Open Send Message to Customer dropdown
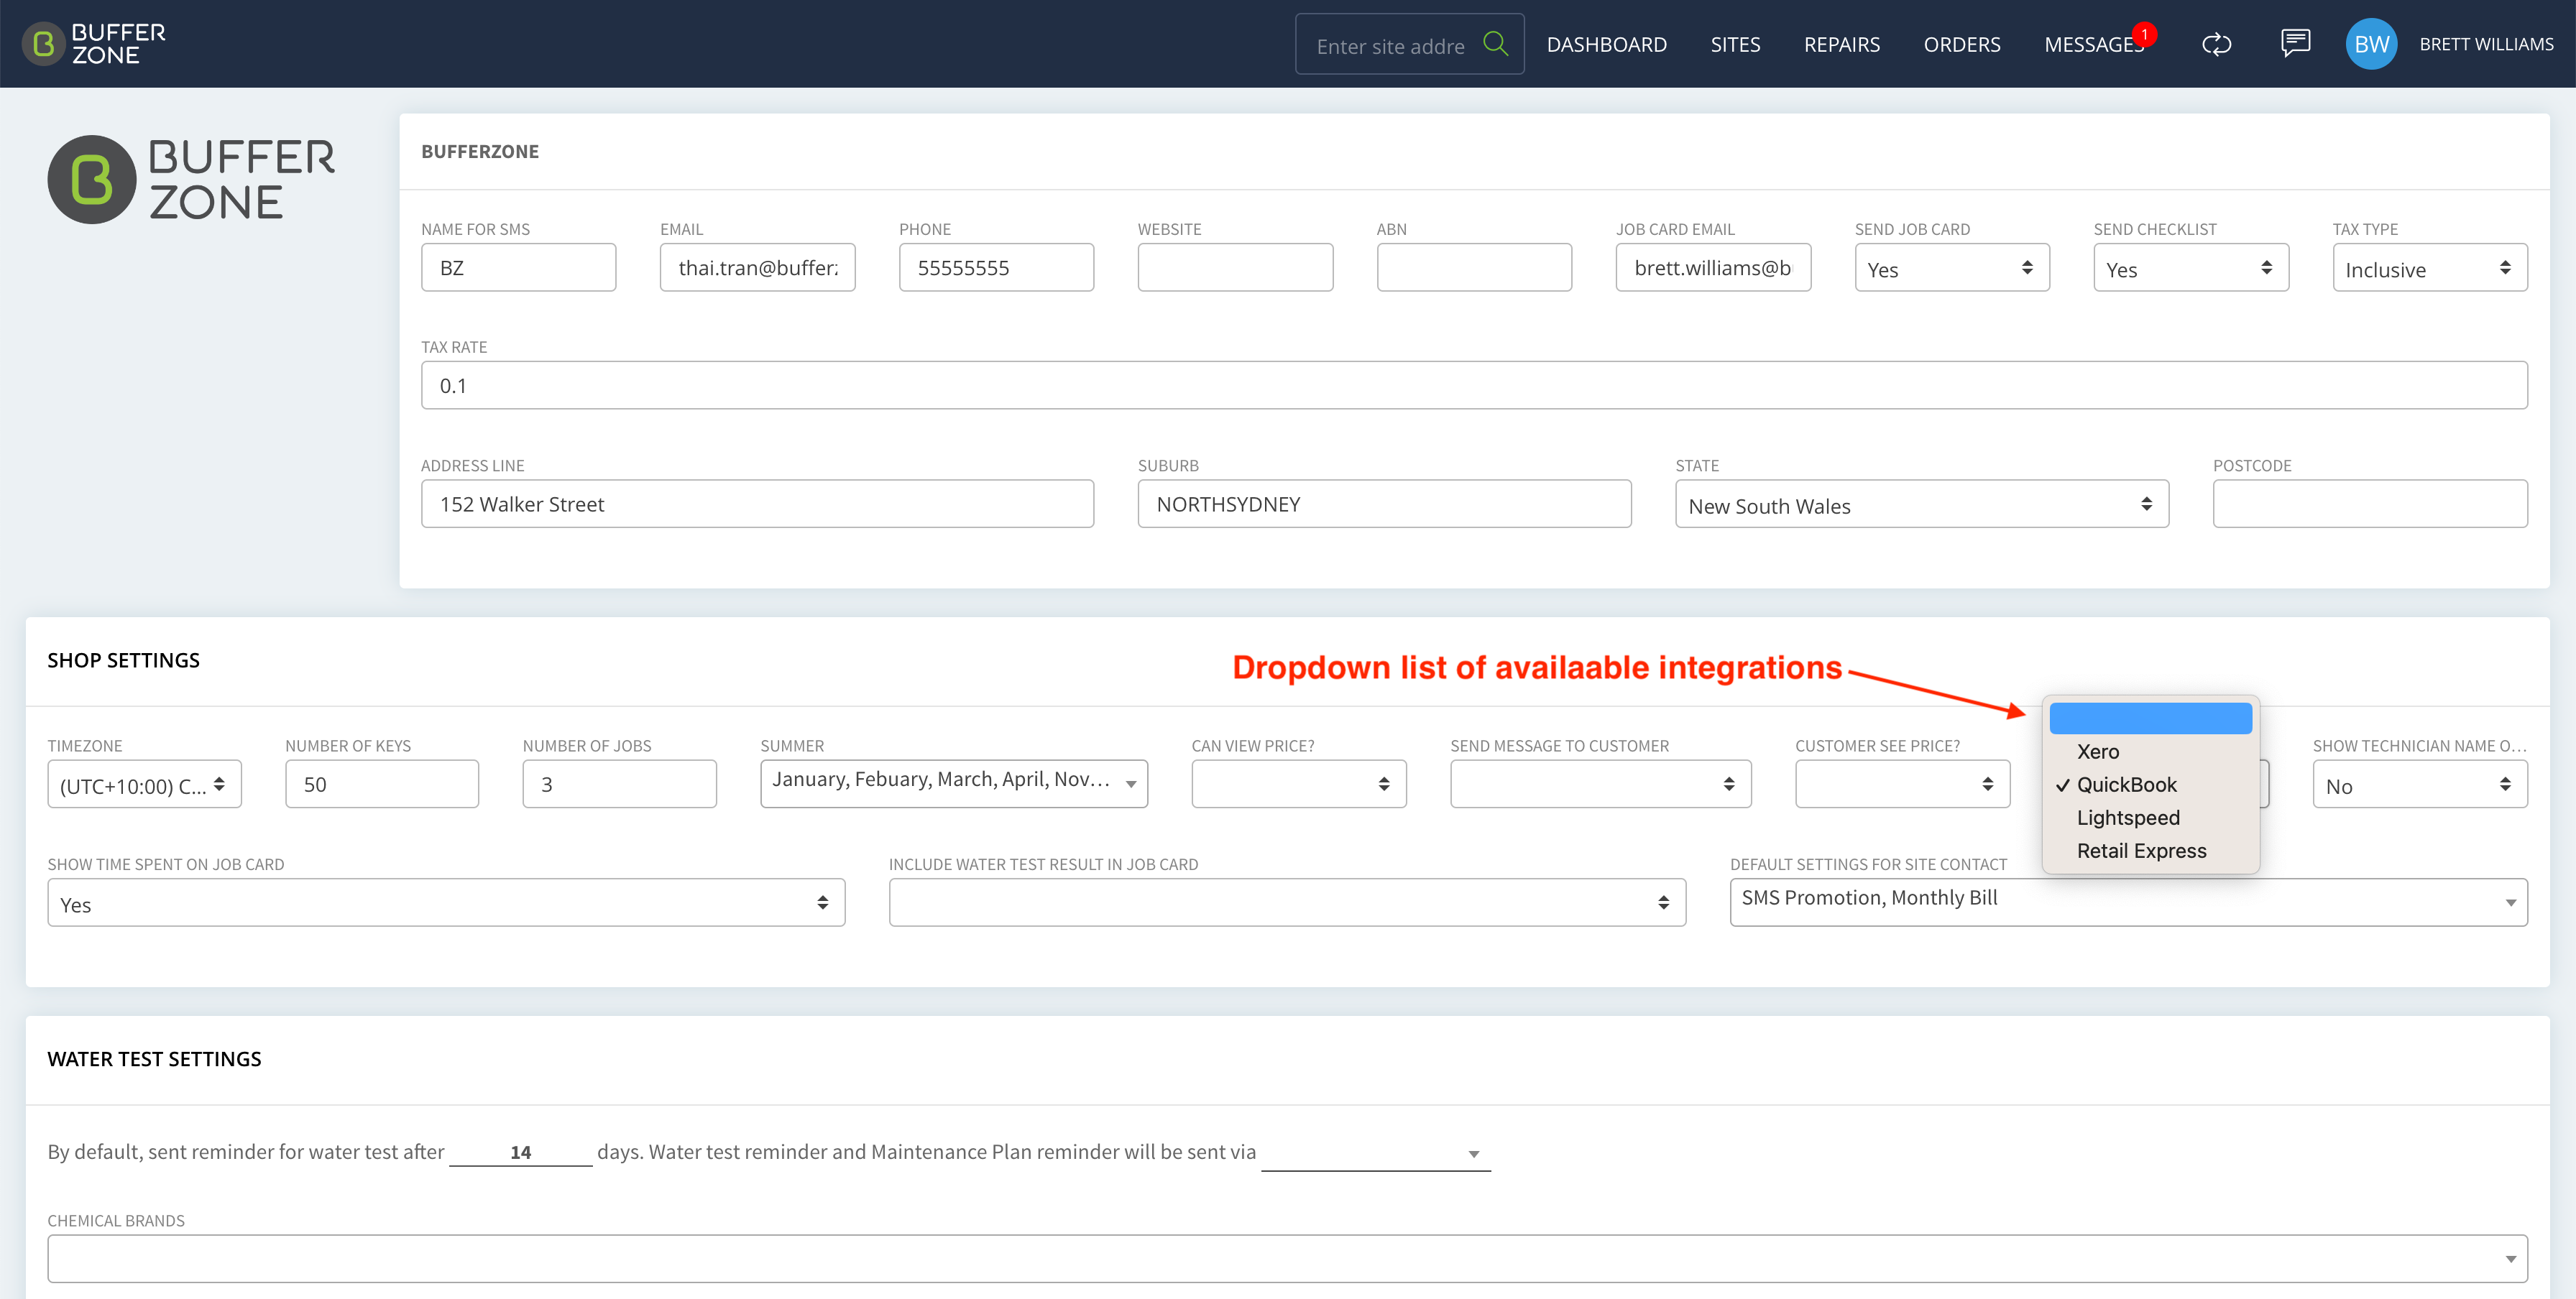This screenshot has width=2576, height=1299. (1601, 785)
